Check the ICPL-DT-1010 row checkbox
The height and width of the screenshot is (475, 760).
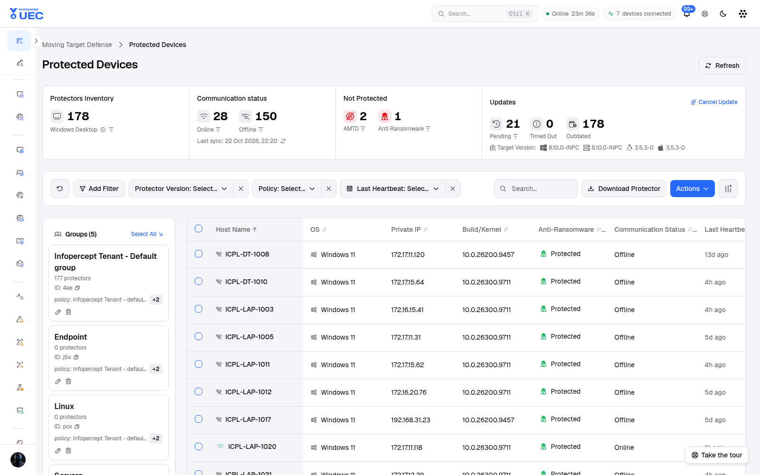[199, 281]
